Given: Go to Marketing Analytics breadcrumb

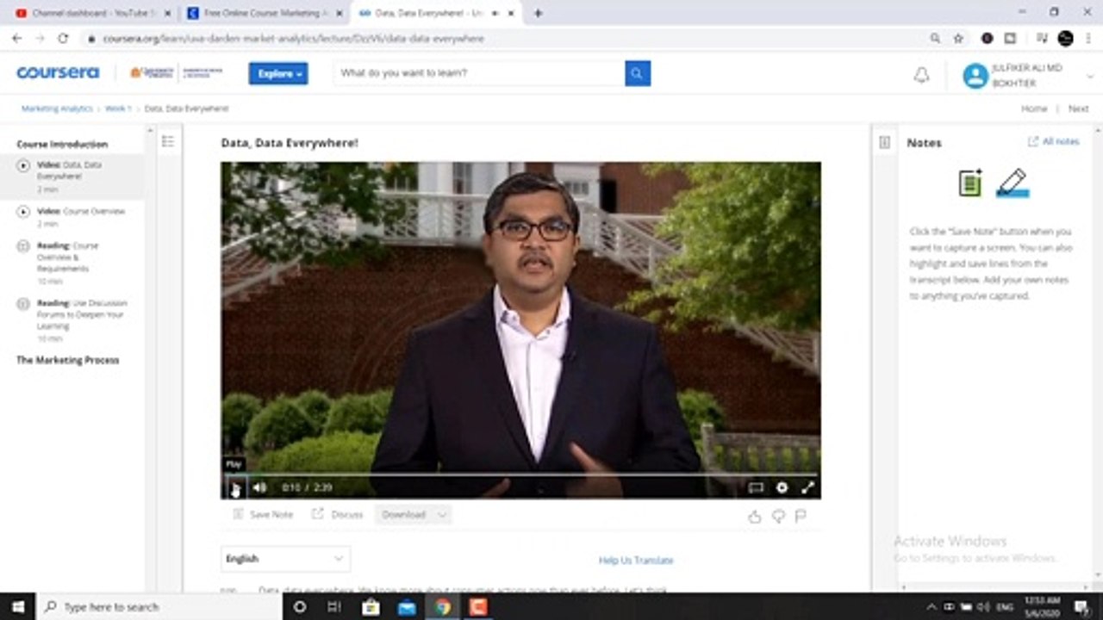Looking at the screenshot, I should 57,109.
